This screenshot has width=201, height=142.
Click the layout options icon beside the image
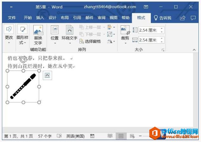point(47,75)
